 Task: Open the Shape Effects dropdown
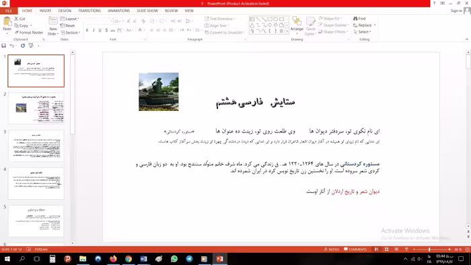[333, 32]
